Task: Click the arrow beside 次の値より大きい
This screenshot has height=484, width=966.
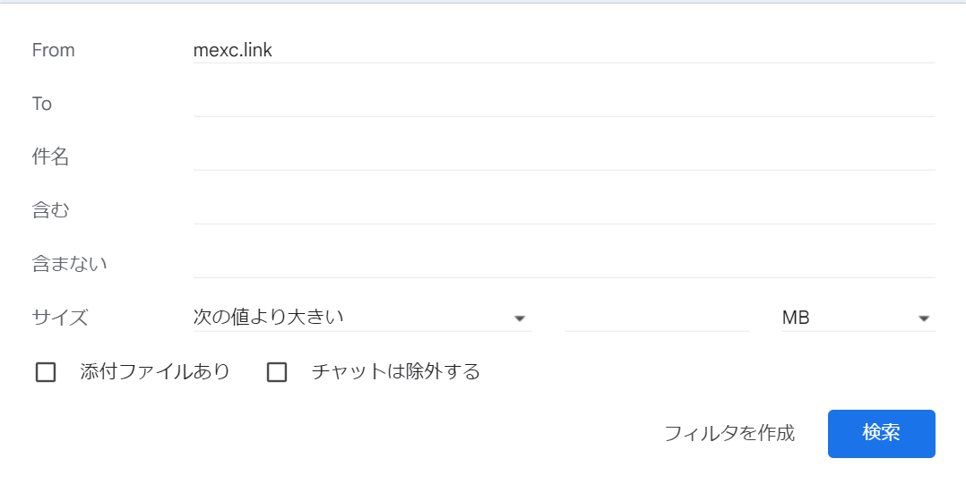Action: coord(519,318)
